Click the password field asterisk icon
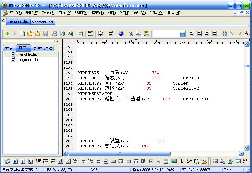 (136, 161)
